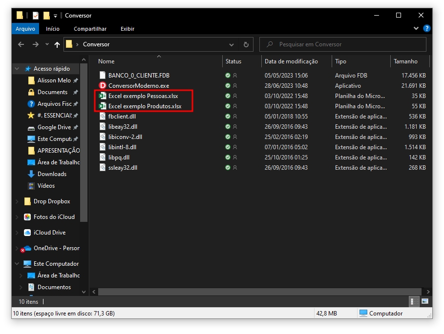Screen dimensions: 444x334
Task: Expand the Drop Dropbox tree node
Action: coord(18,201)
